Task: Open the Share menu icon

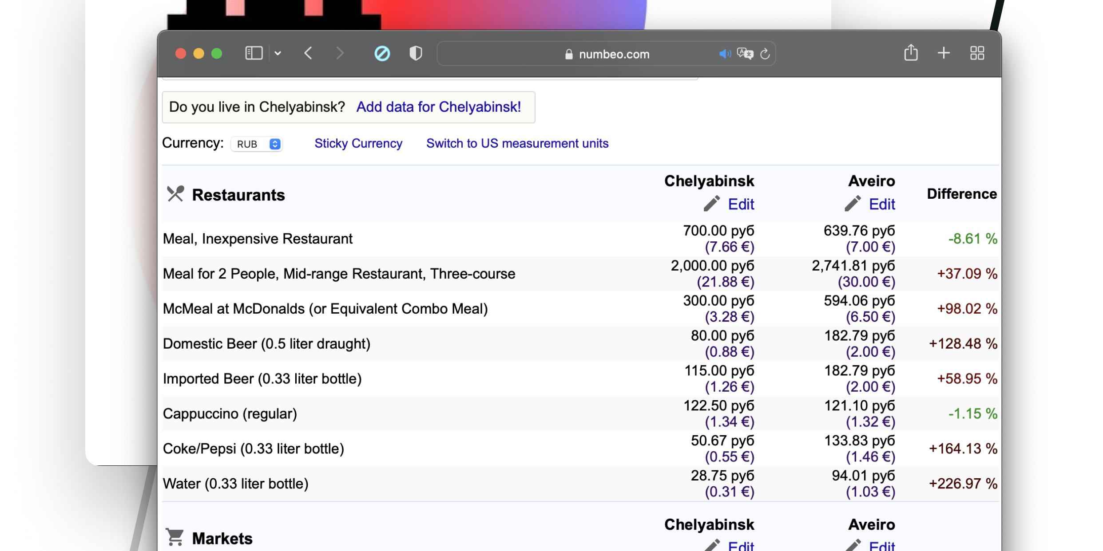Action: click(911, 53)
